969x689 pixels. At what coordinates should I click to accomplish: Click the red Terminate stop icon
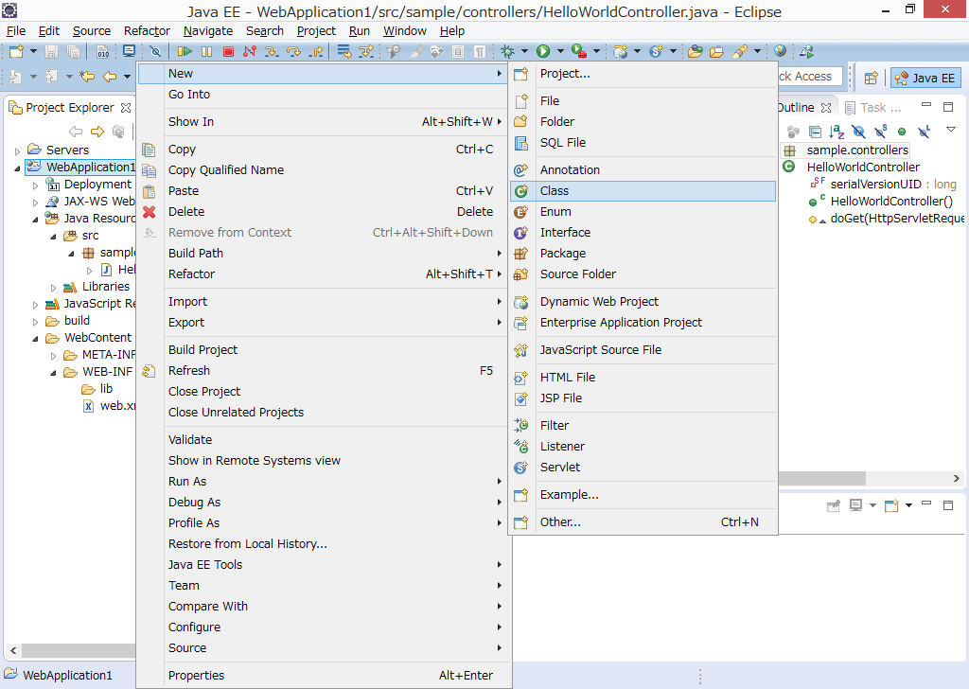[228, 52]
